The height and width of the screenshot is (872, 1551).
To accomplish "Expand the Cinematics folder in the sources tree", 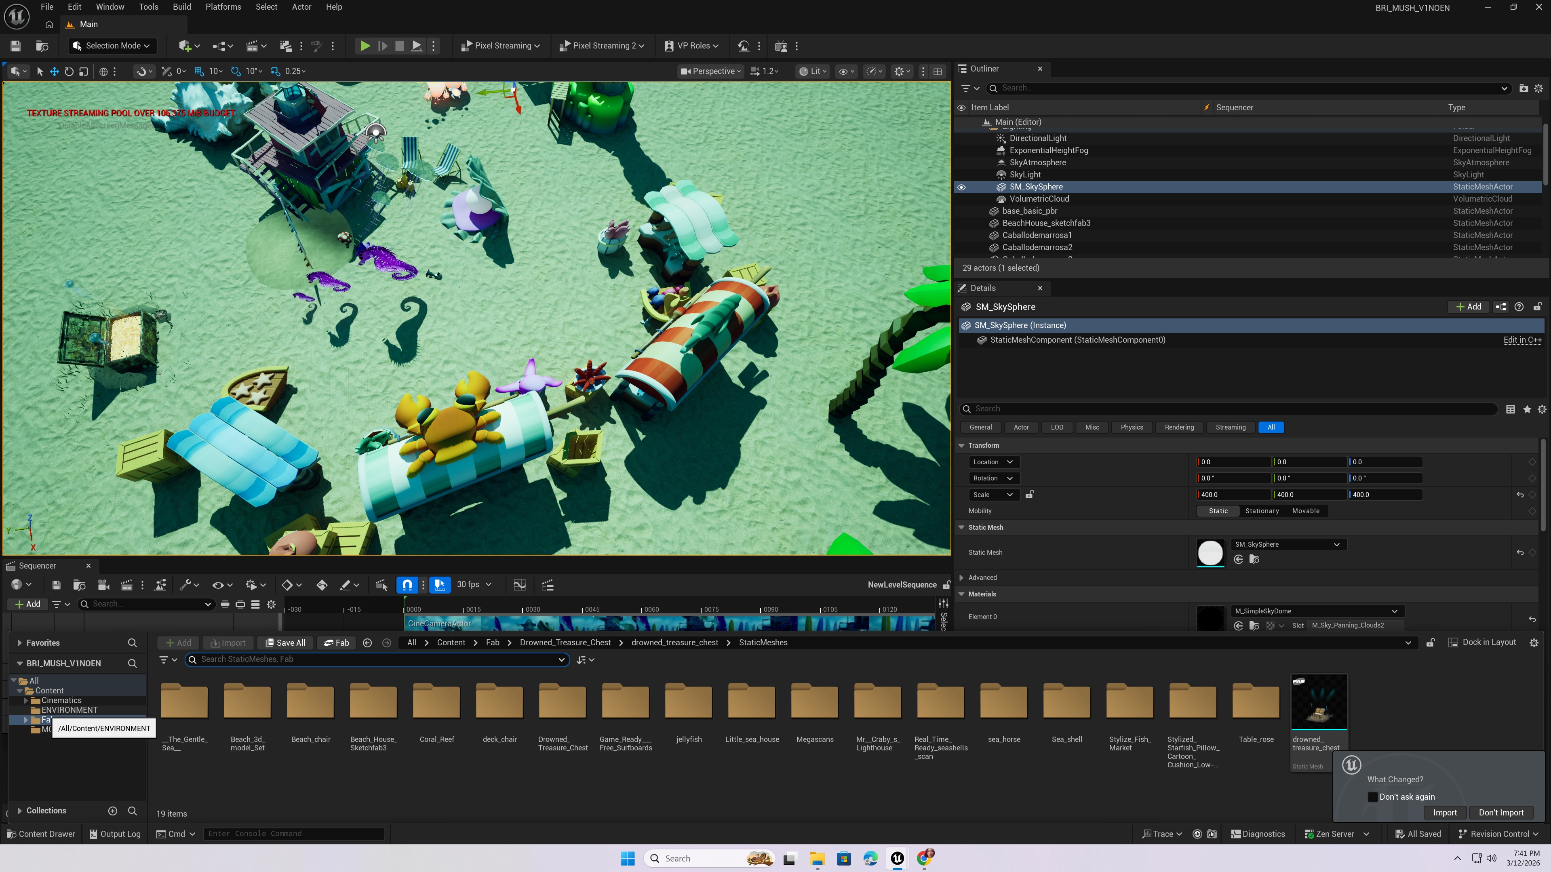I will (x=27, y=700).
